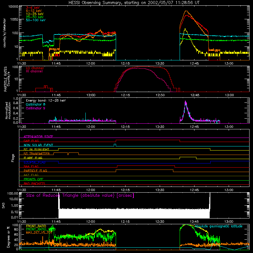The image size is (253, 253).
Task: Click the raised GAP FLAG segment
Action: [x=148, y=140]
